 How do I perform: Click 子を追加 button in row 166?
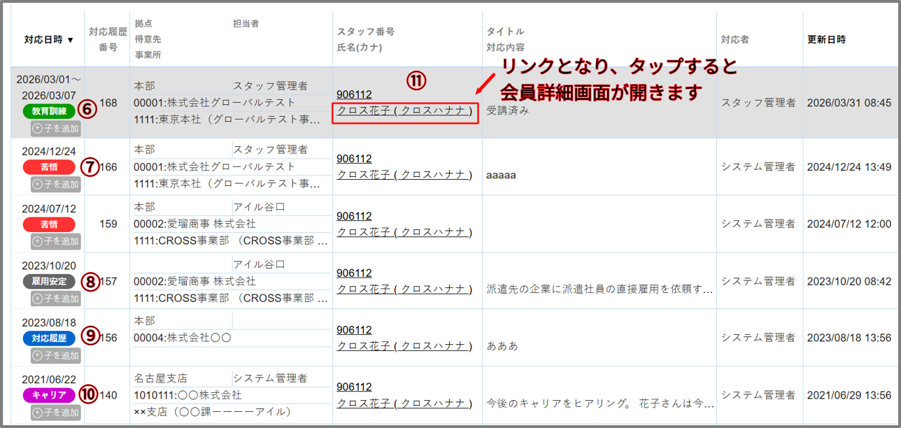tap(56, 185)
